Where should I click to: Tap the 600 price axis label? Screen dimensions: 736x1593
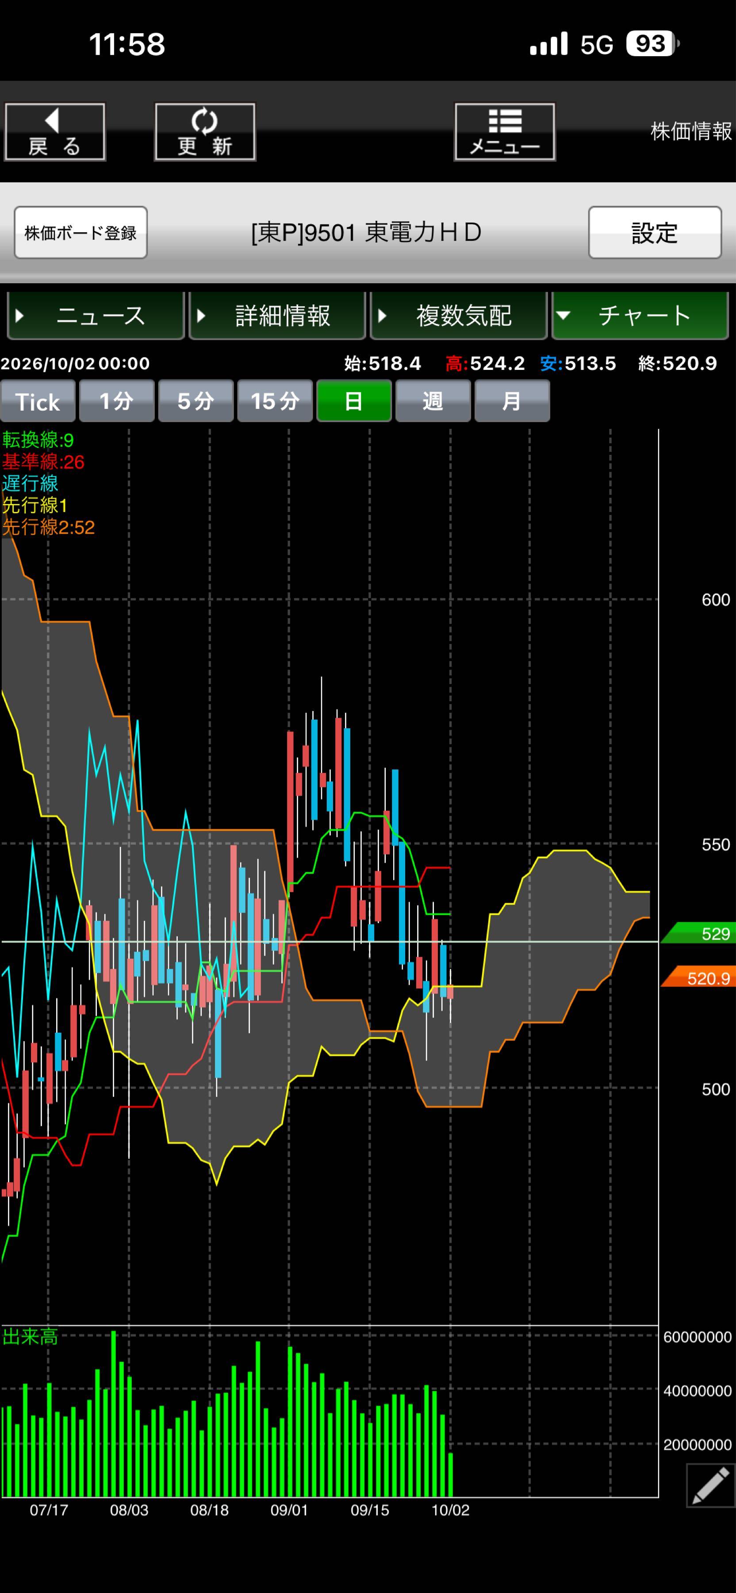(716, 600)
